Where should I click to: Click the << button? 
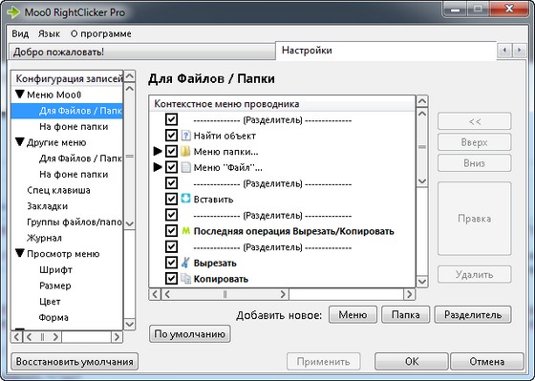click(x=475, y=121)
